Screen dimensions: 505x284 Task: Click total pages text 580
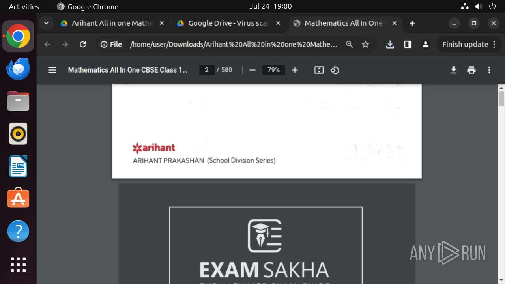(227, 70)
